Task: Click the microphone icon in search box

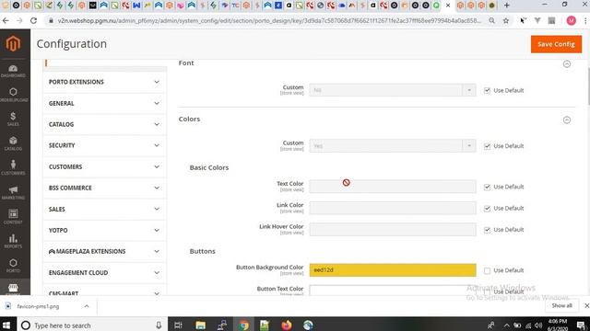Action: pos(159,325)
